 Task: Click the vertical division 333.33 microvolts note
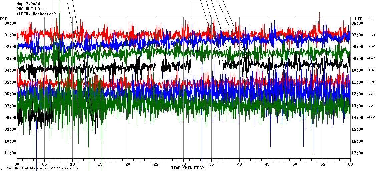[x=42, y=169]
